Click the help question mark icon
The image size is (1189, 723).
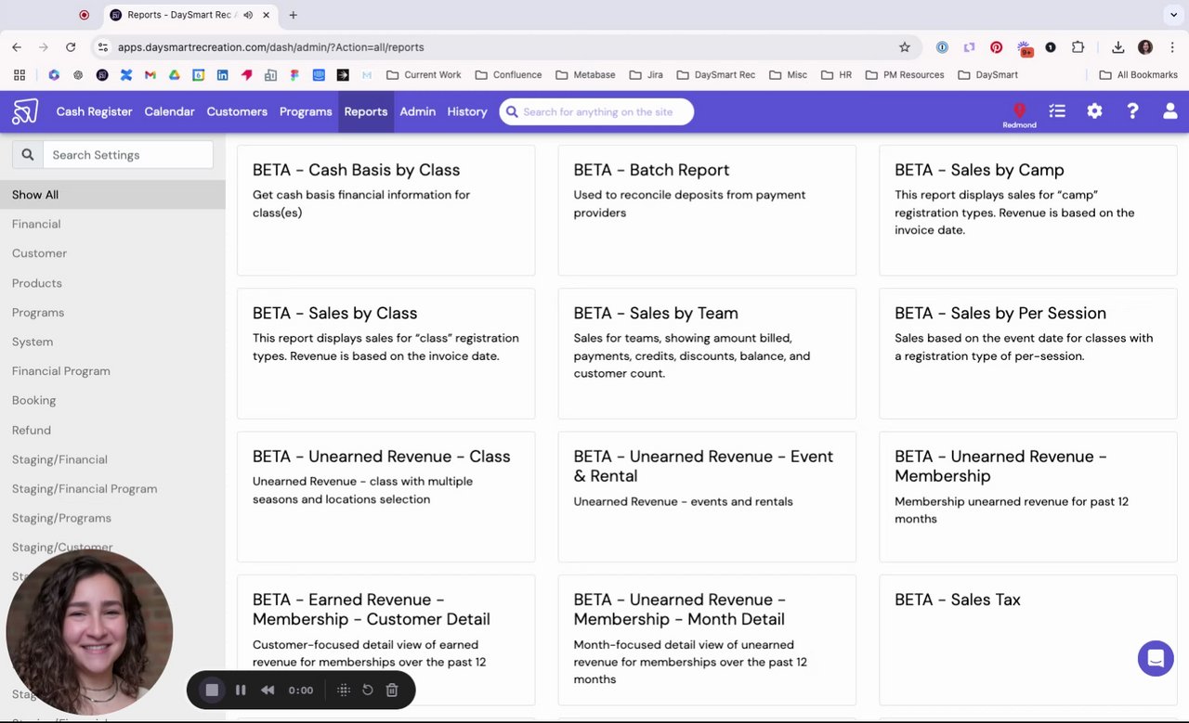(1132, 111)
